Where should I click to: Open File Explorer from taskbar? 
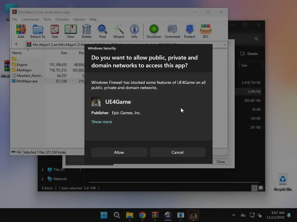pyautogui.click(x=130, y=215)
